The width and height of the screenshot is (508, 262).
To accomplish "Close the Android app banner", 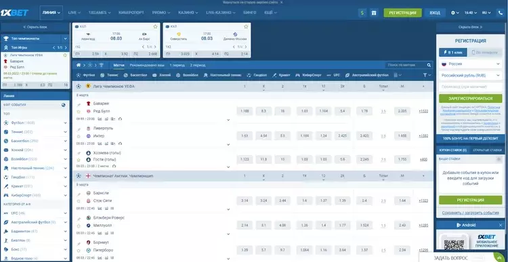I will tap(501, 225).
